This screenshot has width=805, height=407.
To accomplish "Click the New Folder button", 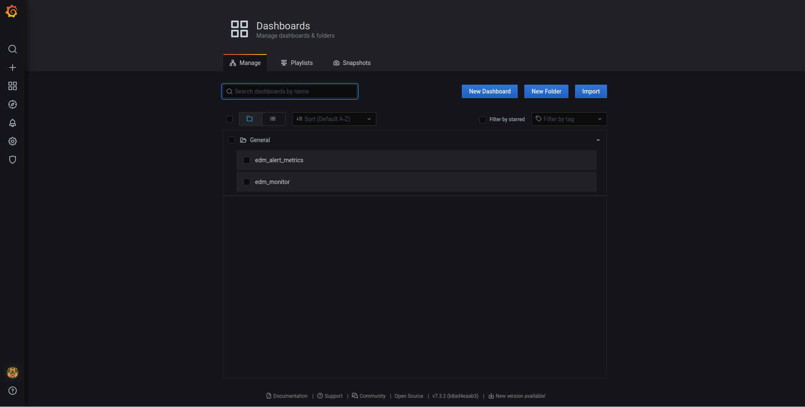I will pos(546,91).
